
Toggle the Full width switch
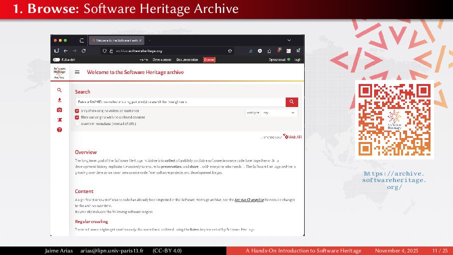56,59
